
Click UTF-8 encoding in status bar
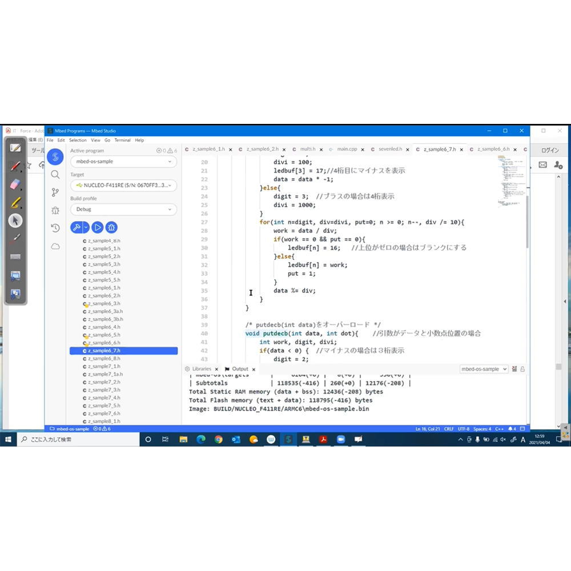pos(464,429)
